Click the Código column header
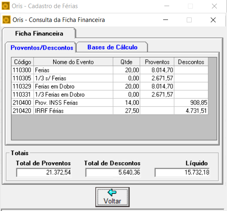 [x=23, y=62]
